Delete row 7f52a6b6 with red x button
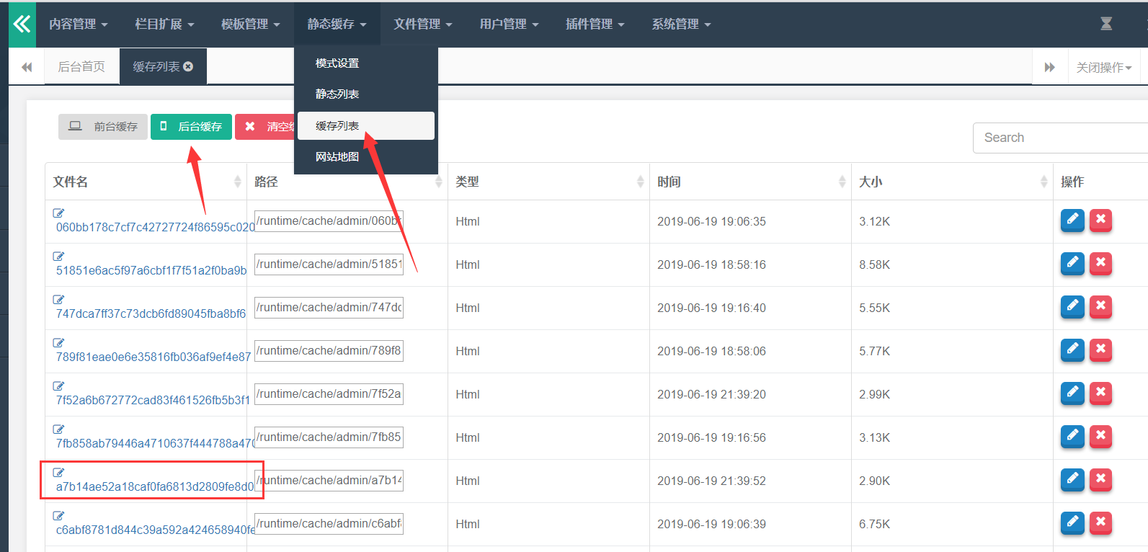 pos(1100,393)
